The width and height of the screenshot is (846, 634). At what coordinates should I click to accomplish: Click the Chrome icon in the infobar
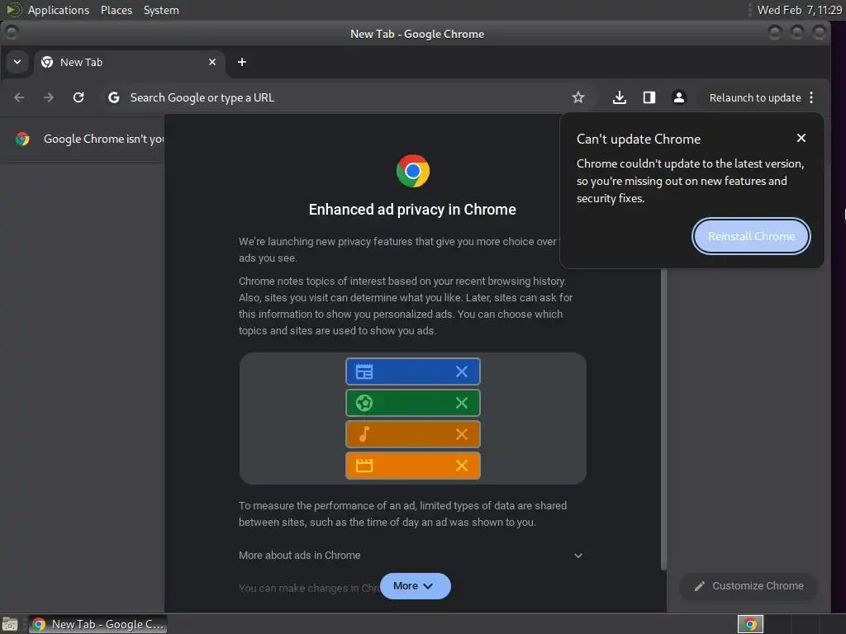point(22,139)
